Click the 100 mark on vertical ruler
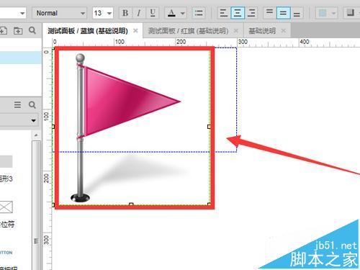 pyautogui.click(x=46, y=117)
